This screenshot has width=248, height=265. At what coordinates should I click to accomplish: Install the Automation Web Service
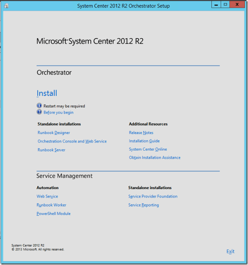(47, 197)
